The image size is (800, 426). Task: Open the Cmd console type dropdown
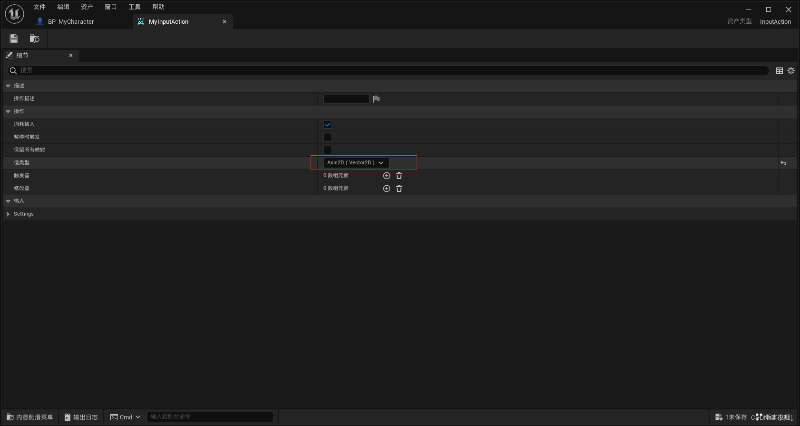point(125,417)
